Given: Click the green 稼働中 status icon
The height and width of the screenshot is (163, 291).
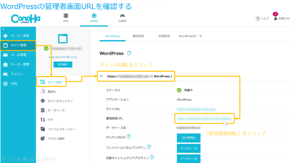Looking at the screenshot, I should tap(179, 90).
